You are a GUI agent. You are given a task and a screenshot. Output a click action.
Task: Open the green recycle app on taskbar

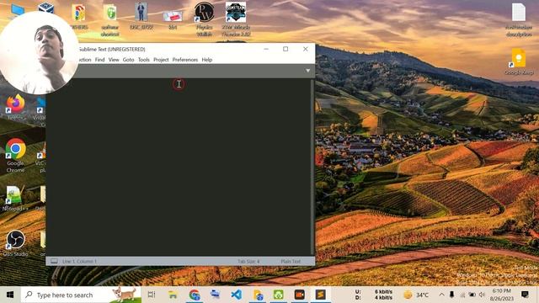279,295
